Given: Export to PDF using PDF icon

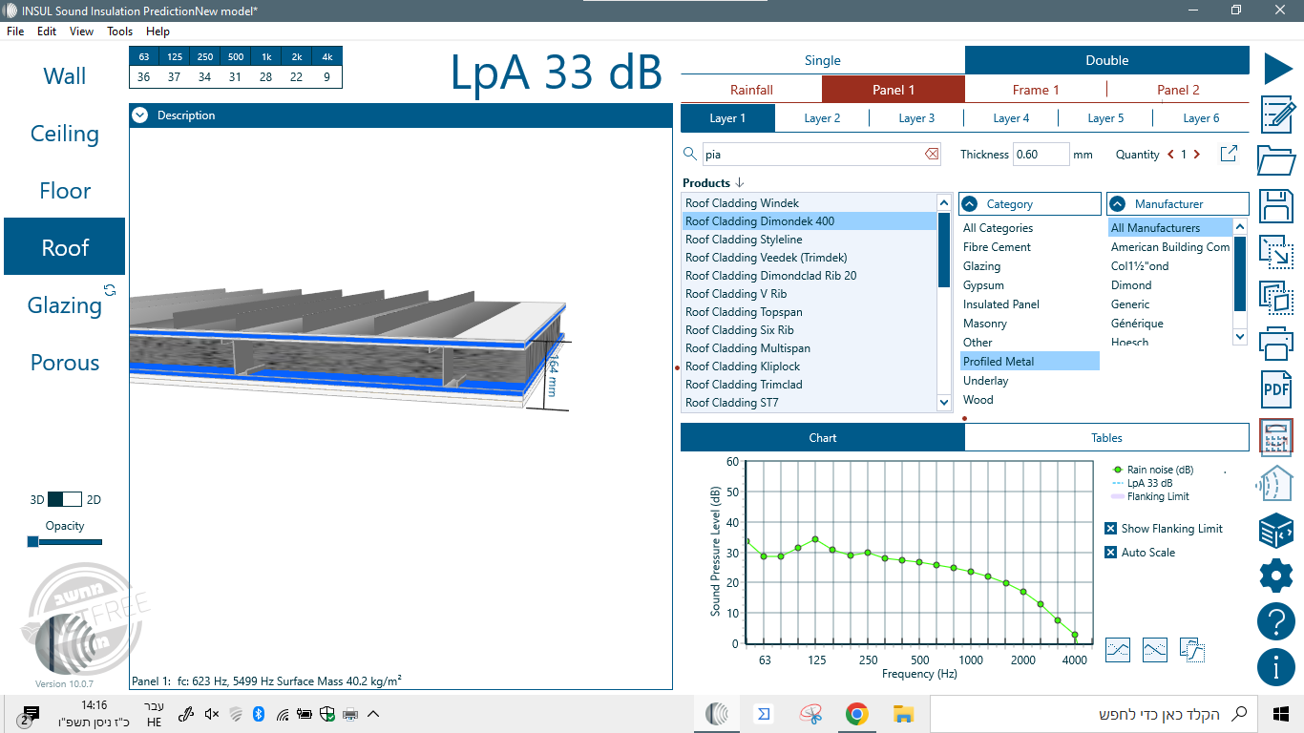Looking at the screenshot, I should click(1276, 388).
